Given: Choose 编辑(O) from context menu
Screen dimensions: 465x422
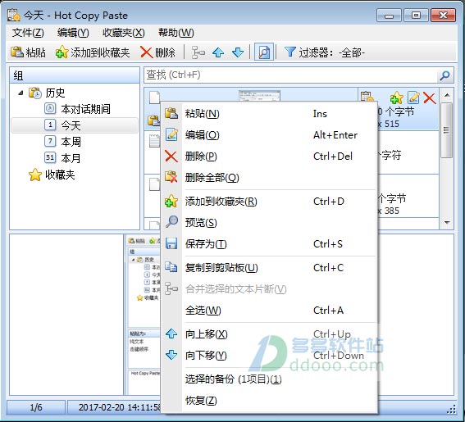Looking at the screenshot, I should pos(269,135).
